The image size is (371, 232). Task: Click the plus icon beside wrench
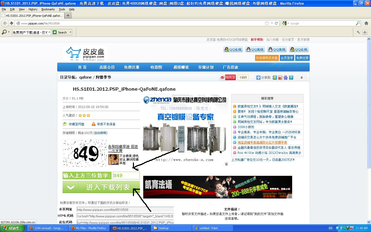coord(365,32)
